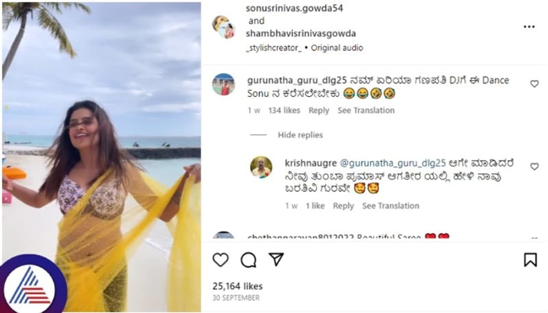The width and height of the screenshot is (548, 313).
Task: Reply to gurunatha_guru_dlg25's comment
Action: 319,110
